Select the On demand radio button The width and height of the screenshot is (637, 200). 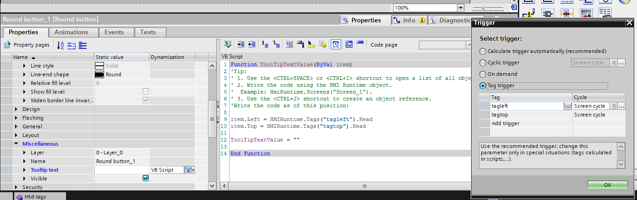coord(483,74)
